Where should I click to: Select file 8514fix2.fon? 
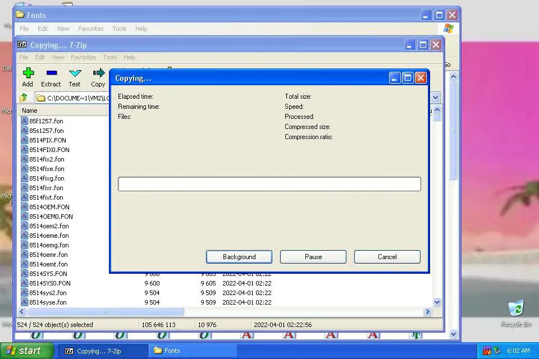point(47,159)
